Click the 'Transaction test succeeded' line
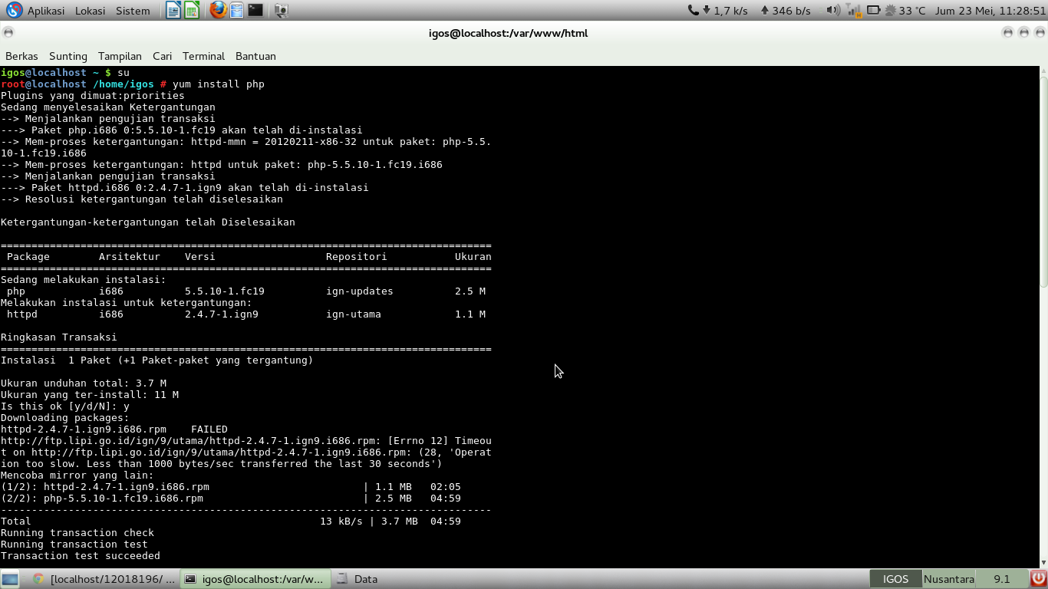This screenshot has height=589, width=1048. (x=81, y=556)
